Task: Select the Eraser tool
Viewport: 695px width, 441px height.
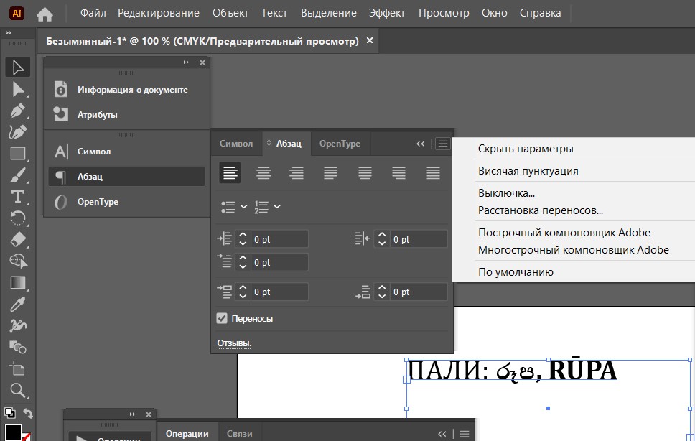Action: pyautogui.click(x=18, y=240)
